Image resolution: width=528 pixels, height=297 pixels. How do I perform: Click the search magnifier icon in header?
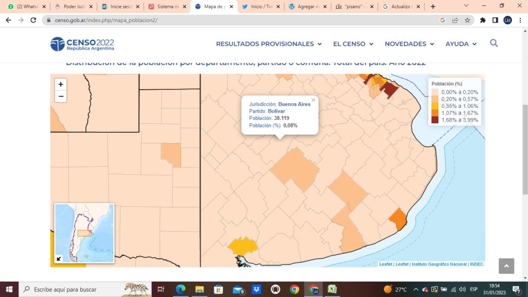494,43
